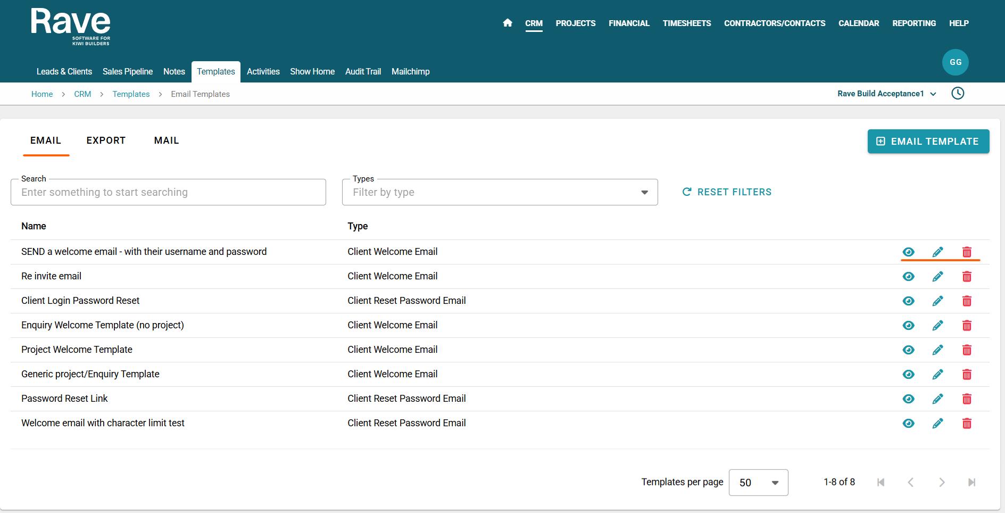Open the REPORTING main menu
This screenshot has height=513, width=1005.
(x=914, y=23)
